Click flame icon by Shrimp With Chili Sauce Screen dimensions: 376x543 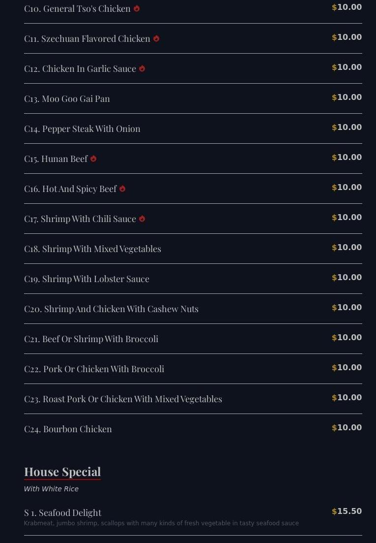click(142, 219)
